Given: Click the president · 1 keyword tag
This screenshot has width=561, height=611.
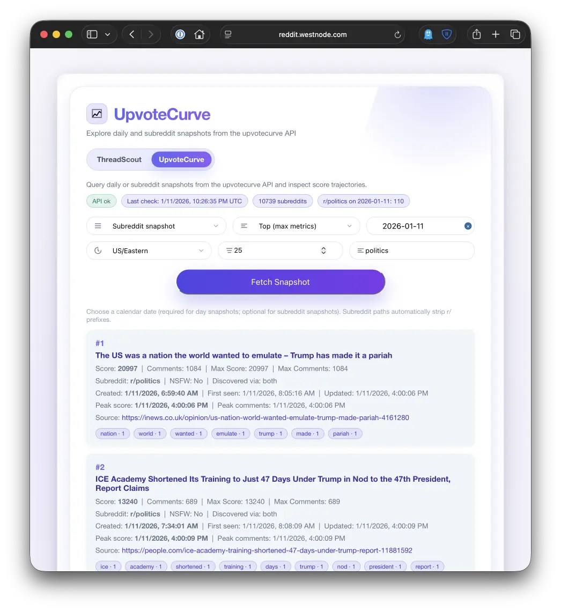Looking at the screenshot, I should pyautogui.click(x=385, y=566).
